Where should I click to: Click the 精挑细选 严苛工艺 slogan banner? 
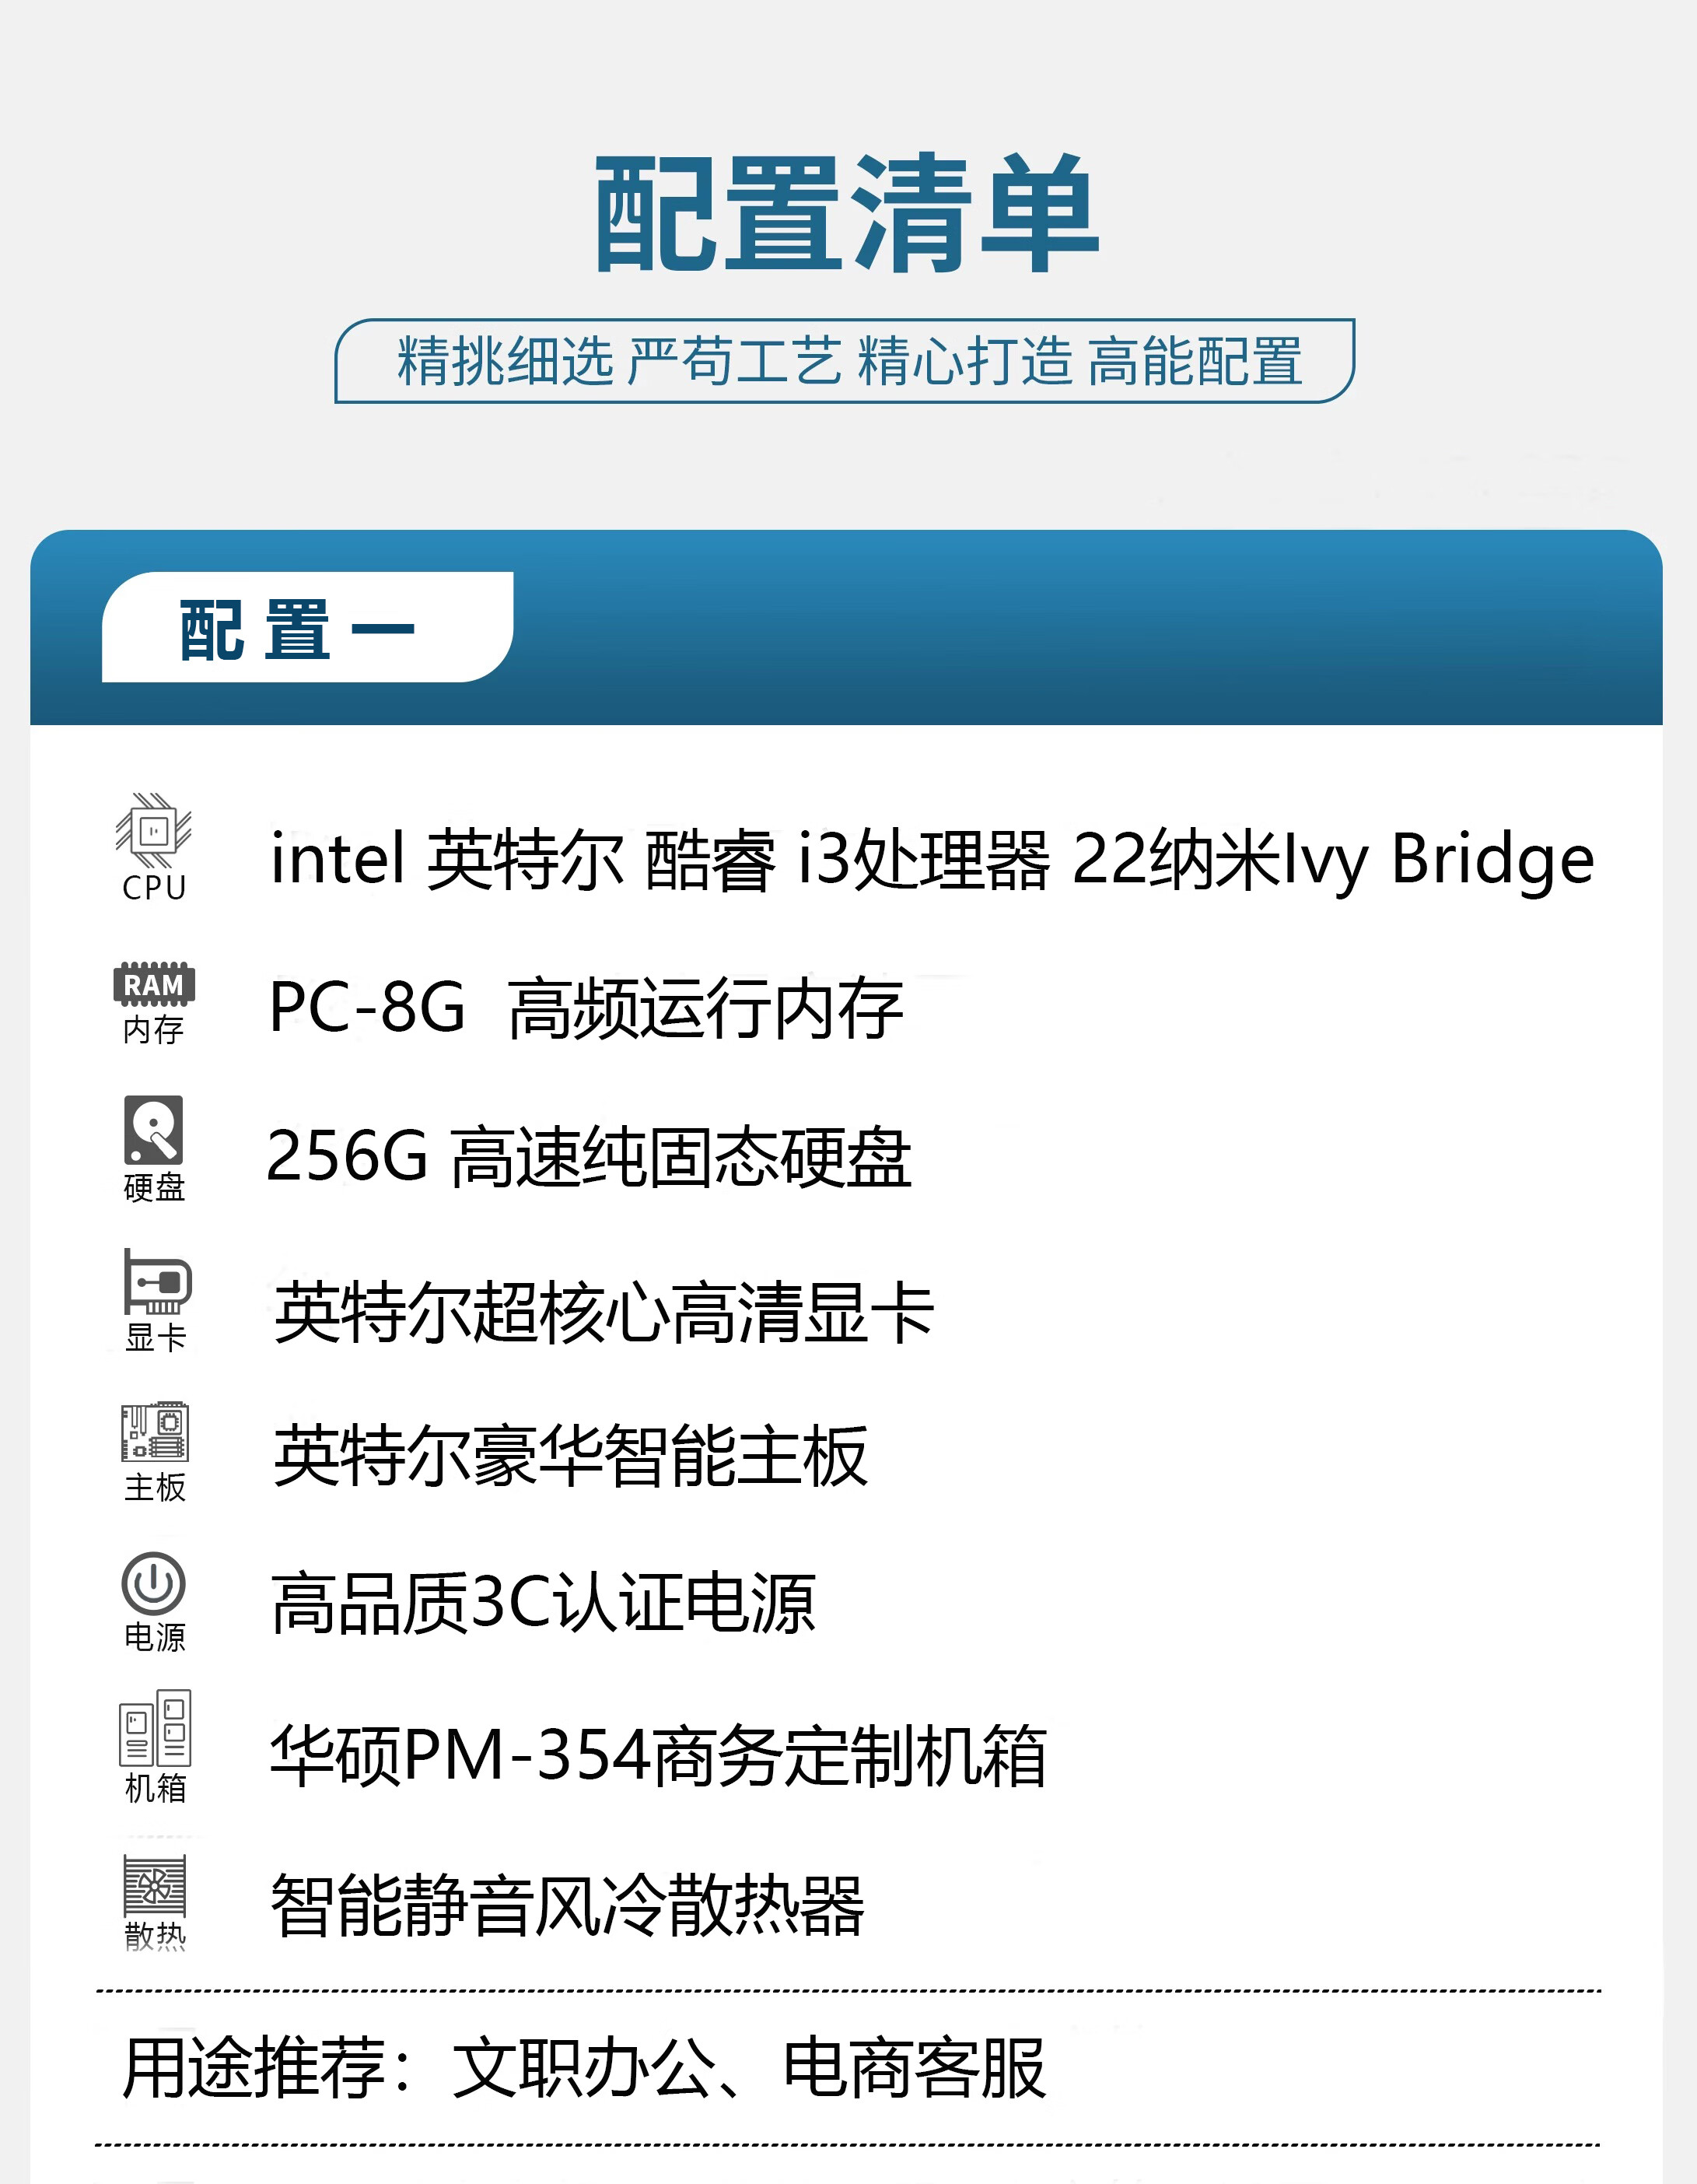point(846,361)
